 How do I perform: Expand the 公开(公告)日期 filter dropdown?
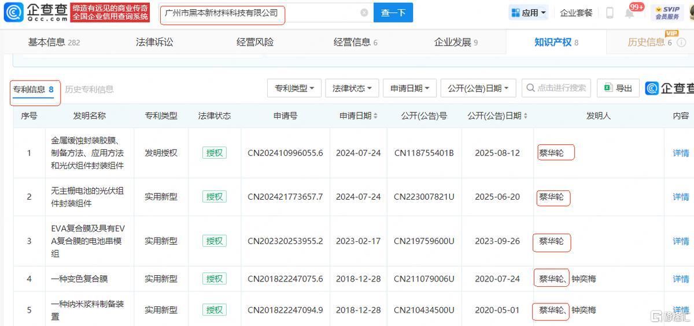tap(478, 88)
